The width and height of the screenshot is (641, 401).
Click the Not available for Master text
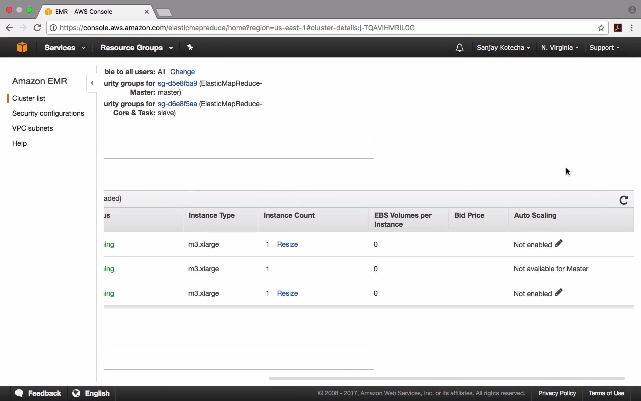pos(551,269)
